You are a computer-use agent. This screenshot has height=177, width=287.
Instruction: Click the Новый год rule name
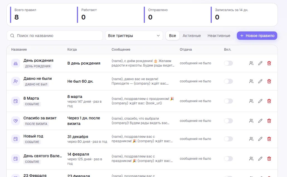(33, 136)
